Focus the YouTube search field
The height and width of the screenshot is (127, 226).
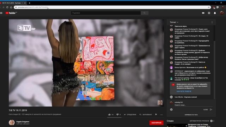point(106,13)
